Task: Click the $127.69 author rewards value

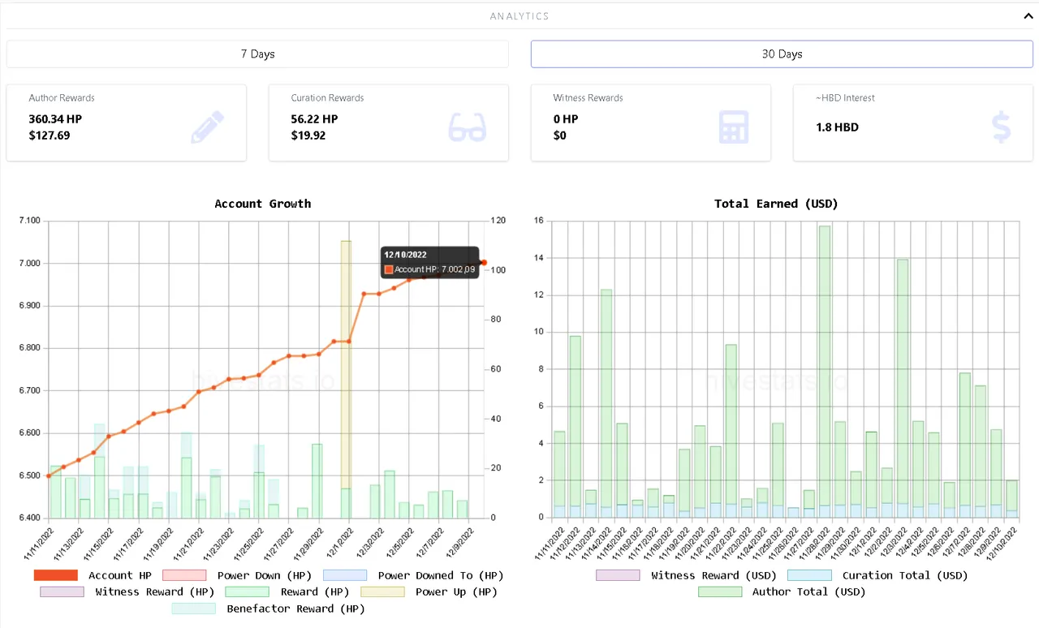Action: coord(50,135)
